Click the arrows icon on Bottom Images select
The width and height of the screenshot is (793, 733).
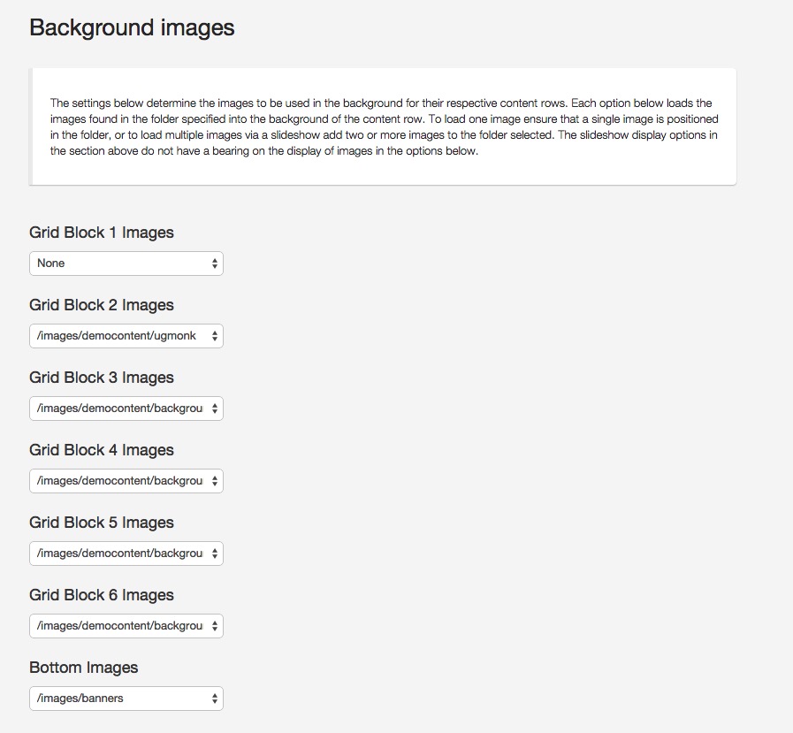(x=215, y=699)
